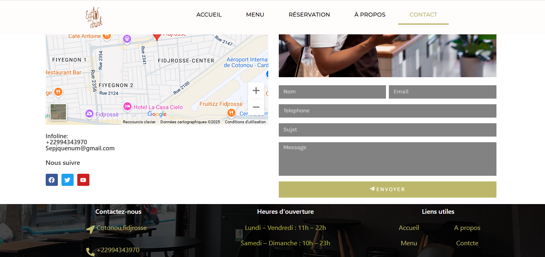Submit the form with Envoyer
Viewport: 545px width, 257px height.
(x=388, y=190)
